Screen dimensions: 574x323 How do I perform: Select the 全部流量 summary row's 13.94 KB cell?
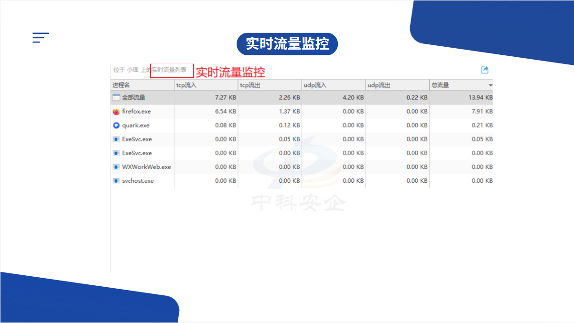[x=482, y=98]
